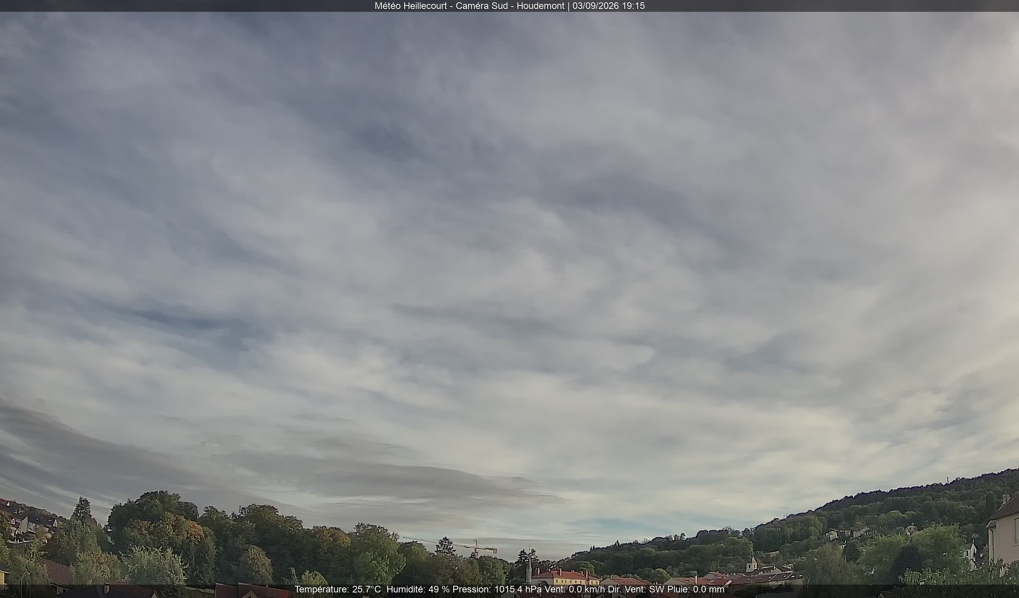The image size is (1019, 598).
Task: Click the 03/09/2026 19:15 timestamp
Action: click(608, 6)
